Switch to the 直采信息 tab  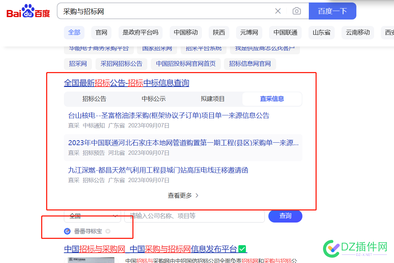[x=272, y=99]
